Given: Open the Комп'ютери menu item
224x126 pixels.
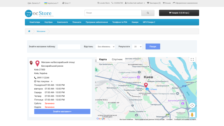Looking at the screenshot, I should [35, 22].
